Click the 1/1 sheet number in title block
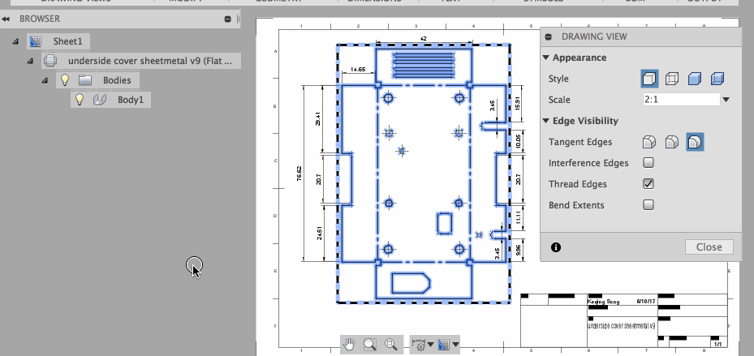This screenshot has height=356, width=754. point(717,344)
